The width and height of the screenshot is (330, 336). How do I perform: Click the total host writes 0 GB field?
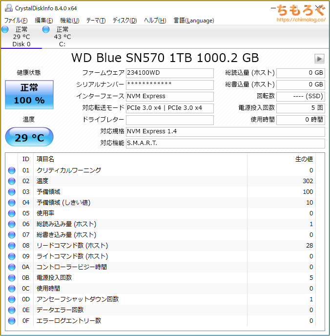point(301,84)
